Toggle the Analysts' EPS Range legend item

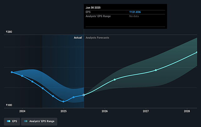pos(39,121)
